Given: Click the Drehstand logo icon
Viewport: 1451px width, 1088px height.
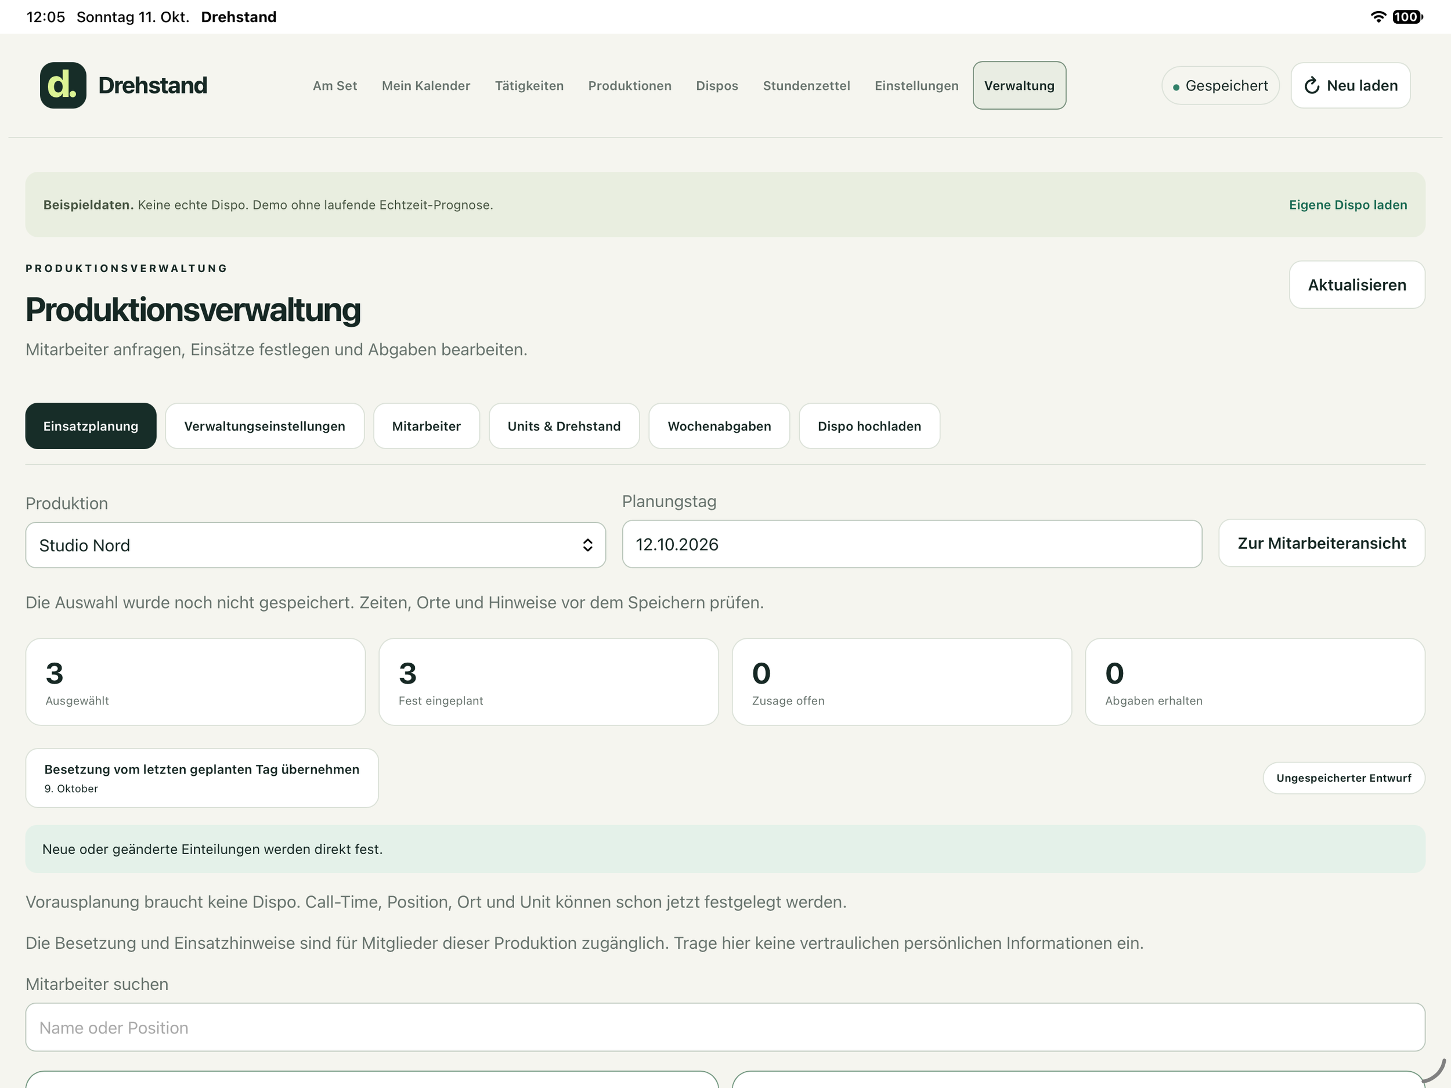Looking at the screenshot, I should point(63,85).
